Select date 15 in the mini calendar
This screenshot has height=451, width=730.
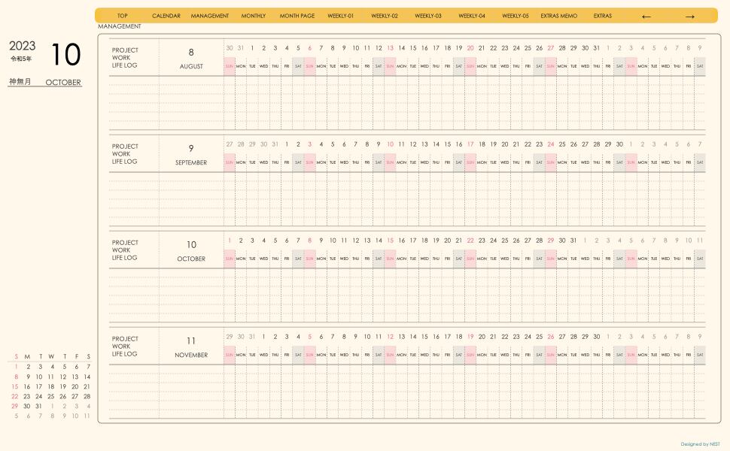click(x=15, y=386)
